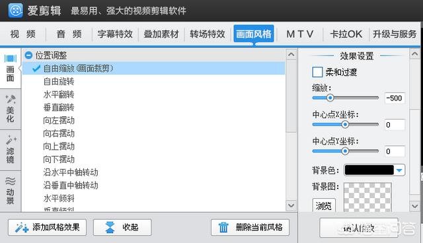Click the 中心点Y坐标 slider handle
The height and width of the screenshot is (243, 423).
[x=345, y=151]
